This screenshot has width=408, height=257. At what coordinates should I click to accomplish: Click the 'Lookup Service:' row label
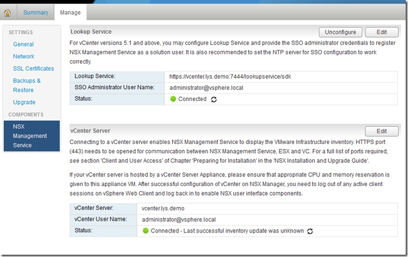tap(95, 76)
